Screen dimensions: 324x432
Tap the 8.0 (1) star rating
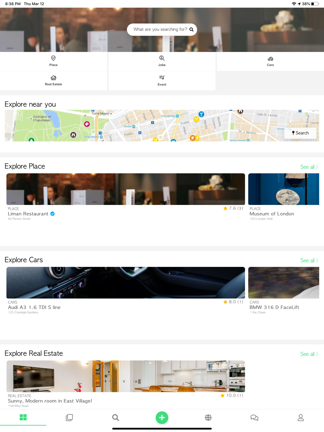coord(233,302)
